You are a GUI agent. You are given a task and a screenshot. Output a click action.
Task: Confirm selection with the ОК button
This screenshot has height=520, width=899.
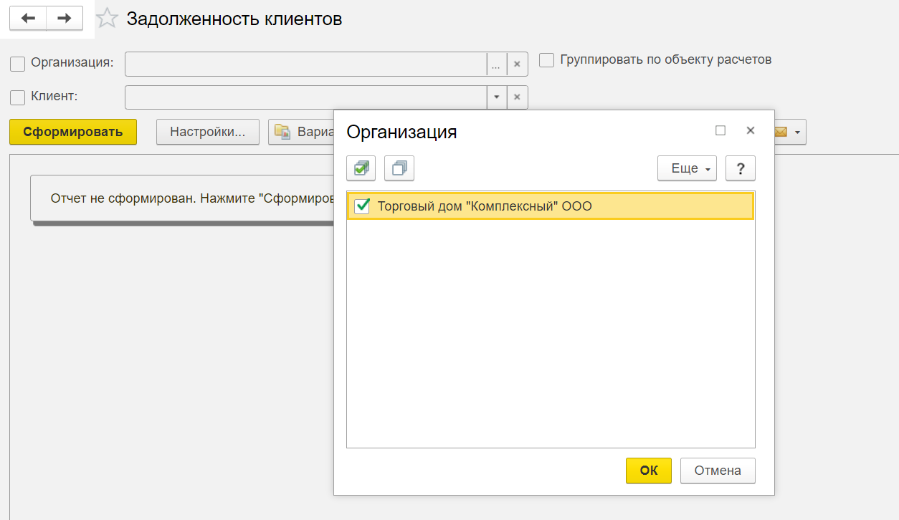click(x=648, y=471)
